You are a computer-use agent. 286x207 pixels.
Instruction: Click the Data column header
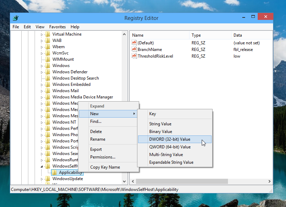point(252,35)
